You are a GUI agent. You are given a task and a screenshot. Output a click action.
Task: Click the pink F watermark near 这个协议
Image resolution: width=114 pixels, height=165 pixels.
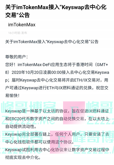[61, 142]
